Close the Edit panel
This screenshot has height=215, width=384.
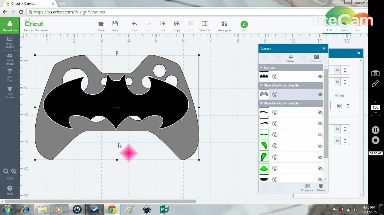pos(359,53)
